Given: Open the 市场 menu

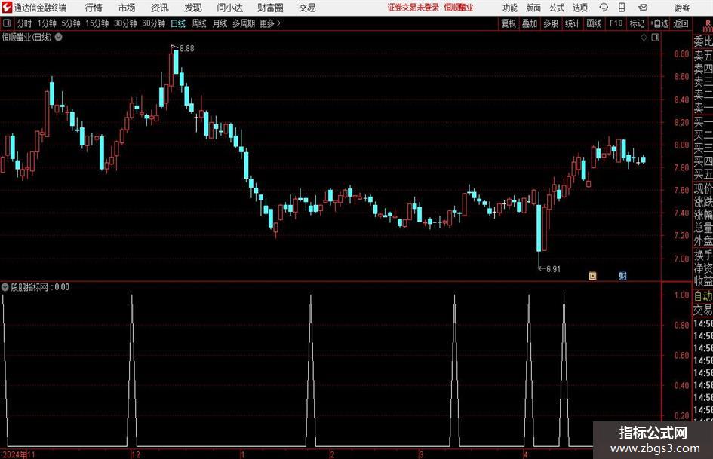Looking at the screenshot, I should coord(127,8).
